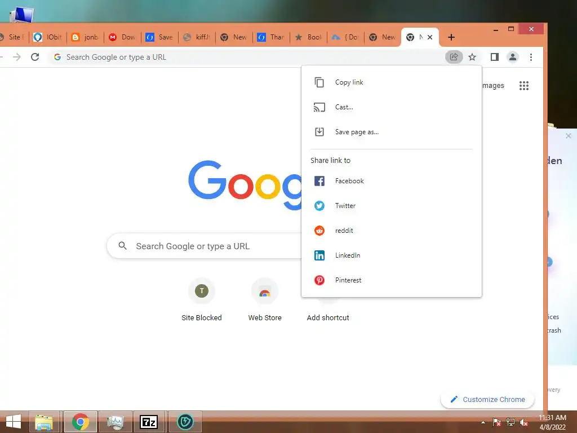
Task: Click the Share this page icon
Action: 454,57
